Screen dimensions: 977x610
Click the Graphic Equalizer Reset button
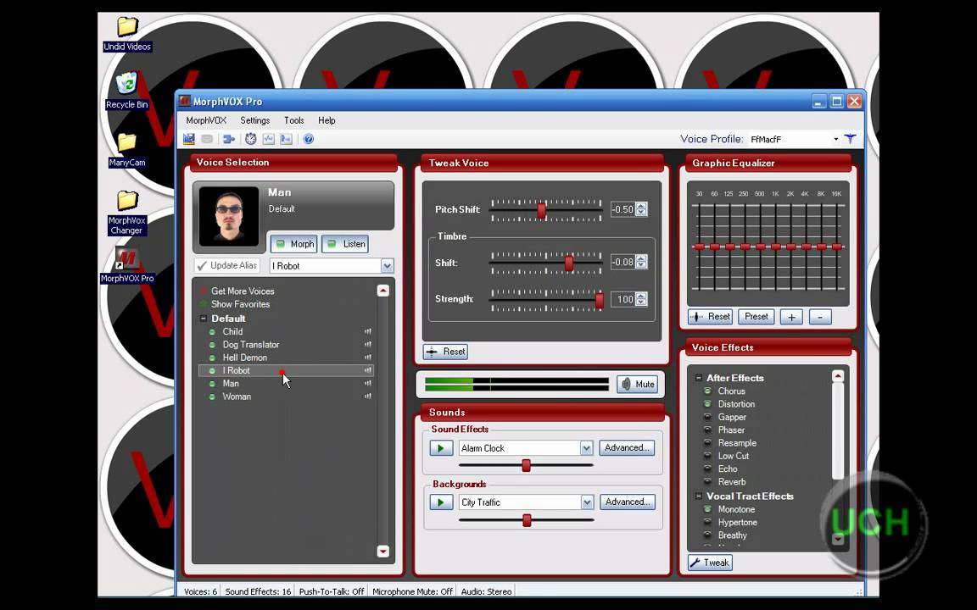click(711, 317)
